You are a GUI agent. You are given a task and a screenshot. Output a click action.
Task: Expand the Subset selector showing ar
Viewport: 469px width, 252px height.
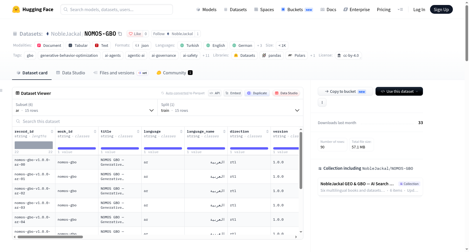click(x=85, y=107)
